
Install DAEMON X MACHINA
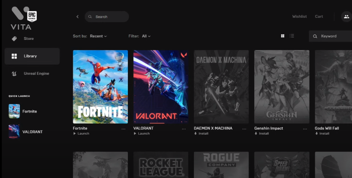[x=202, y=133]
